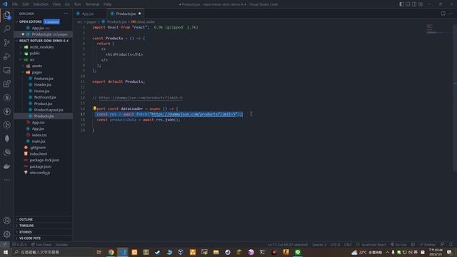This screenshot has width=457, height=257.
Task: Collapse the pages folder
Action: point(36,72)
